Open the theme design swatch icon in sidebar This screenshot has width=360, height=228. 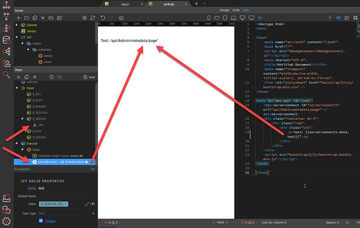coord(6,63)
